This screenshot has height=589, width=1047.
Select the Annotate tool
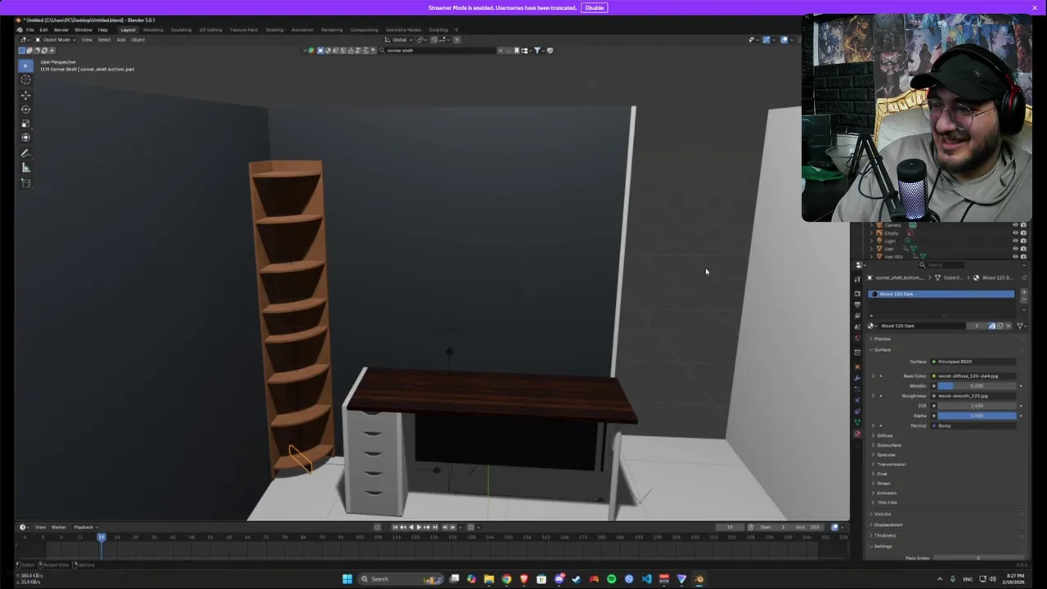tap(25, 153)
